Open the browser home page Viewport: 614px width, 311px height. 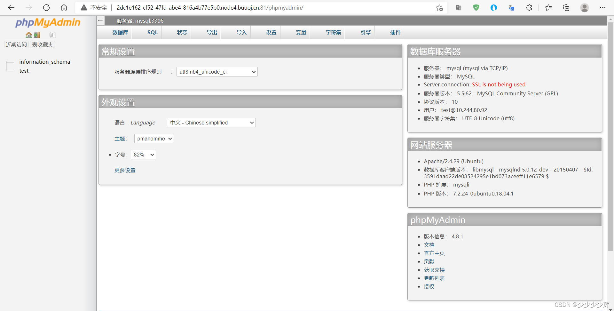(64, 8)
